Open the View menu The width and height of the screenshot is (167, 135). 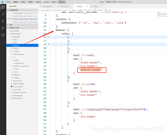[31, 2]
